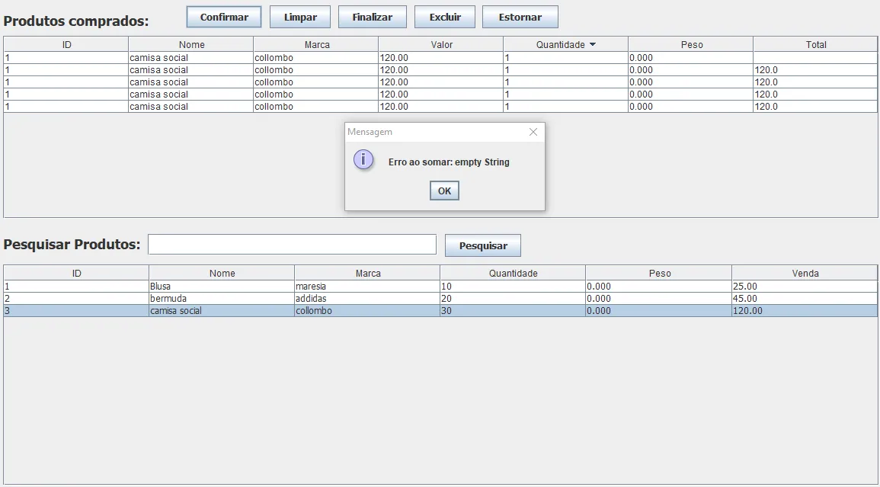Focus the Pesquisar Produtos search field
The height and width of the screenshot is (487, 880).
[x=292, y=245]
